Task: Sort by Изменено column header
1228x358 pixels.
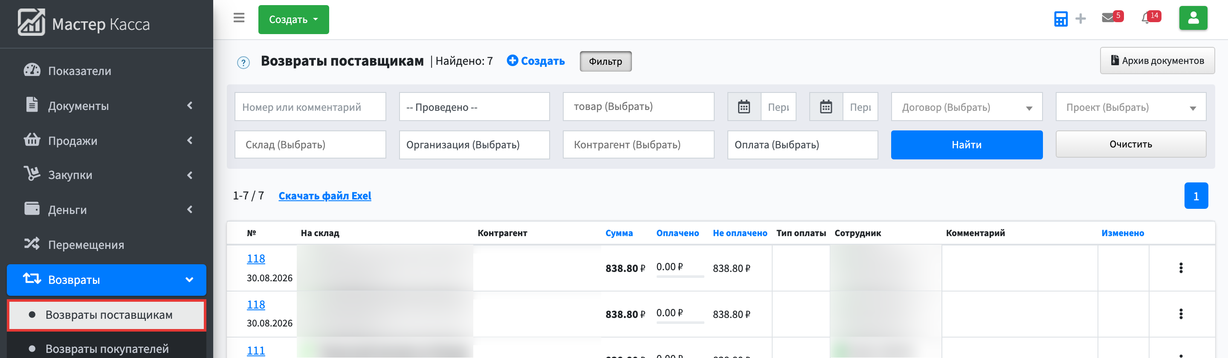Action: coord(1122,233)
